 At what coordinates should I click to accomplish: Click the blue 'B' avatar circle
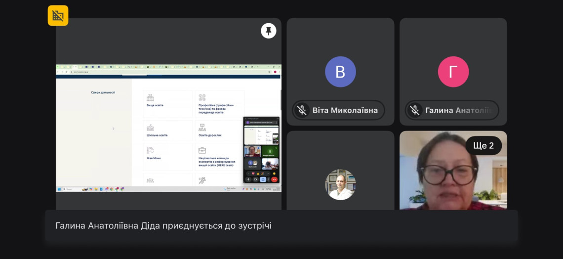click(340, 72)
